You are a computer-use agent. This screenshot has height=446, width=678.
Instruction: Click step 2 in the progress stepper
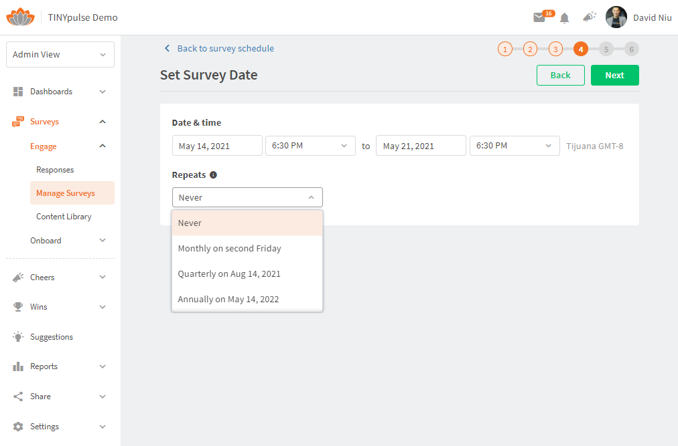[x=530, y=49]
